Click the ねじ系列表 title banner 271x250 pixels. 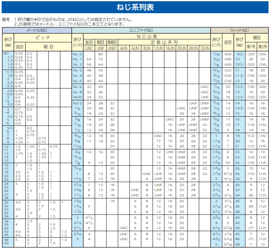pos(135,8)
